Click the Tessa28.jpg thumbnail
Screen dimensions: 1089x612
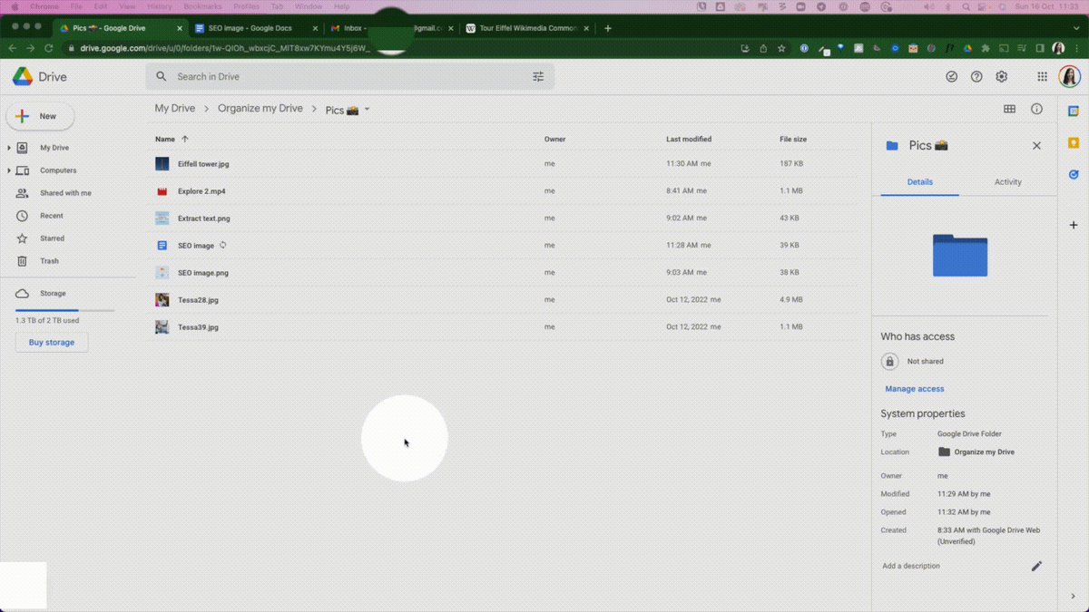[x=162, y=300]
